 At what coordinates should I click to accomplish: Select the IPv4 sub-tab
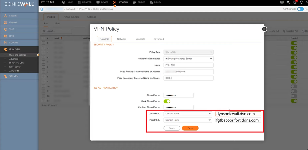[x=46, y=24]
